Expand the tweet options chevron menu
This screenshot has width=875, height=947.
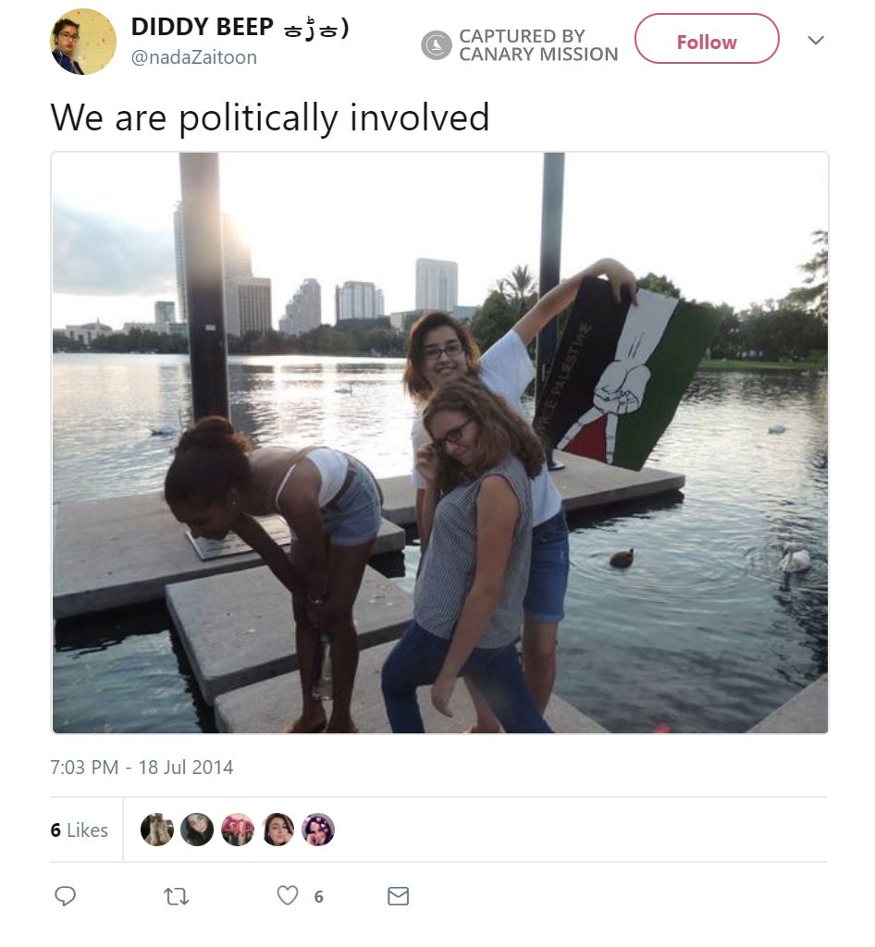pyautogui.click(x=815, y=41)
